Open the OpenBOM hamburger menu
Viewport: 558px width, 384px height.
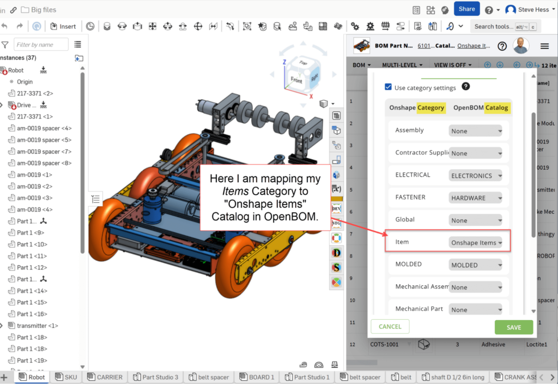tap(544, 46)
